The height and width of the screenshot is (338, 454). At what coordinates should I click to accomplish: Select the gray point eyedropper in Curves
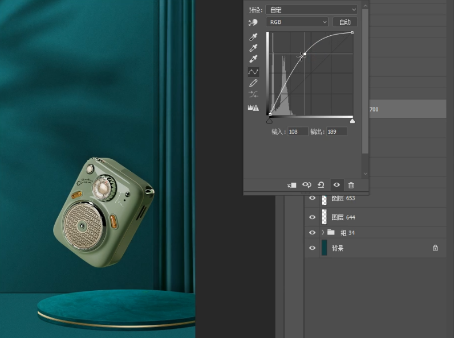click(x=253, y=48)
